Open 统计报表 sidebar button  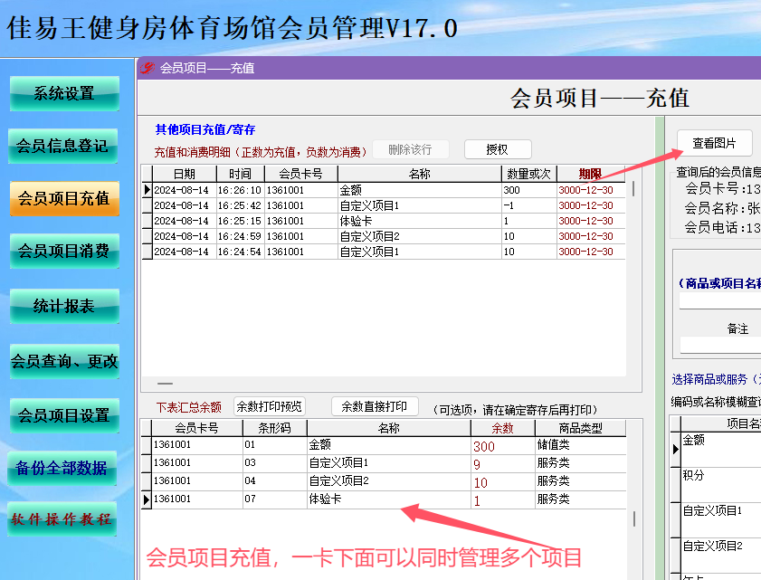point(64,306)
